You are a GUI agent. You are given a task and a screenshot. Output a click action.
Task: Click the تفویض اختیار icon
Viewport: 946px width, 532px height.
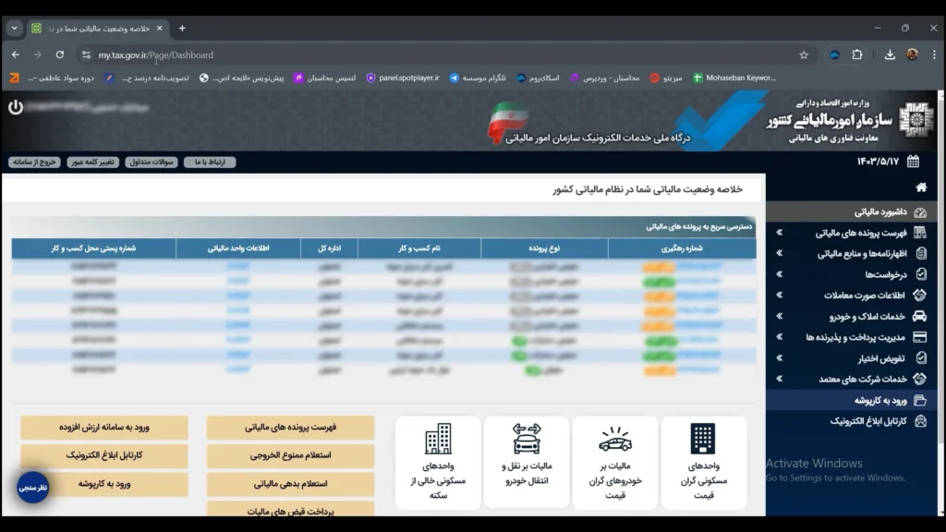coord(921,357)
